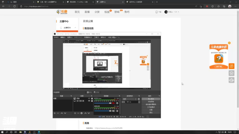Image resolution: width=239 pixels, height=134 pixels.
Task: Mute the desktop audio track speaker icon
Action: 114,111
